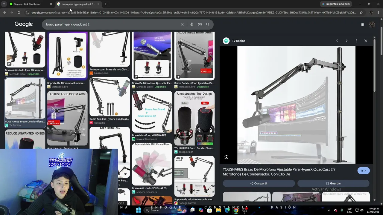Open the Unobstructed Top Design result thumbnail

click(x=194, y=118)
